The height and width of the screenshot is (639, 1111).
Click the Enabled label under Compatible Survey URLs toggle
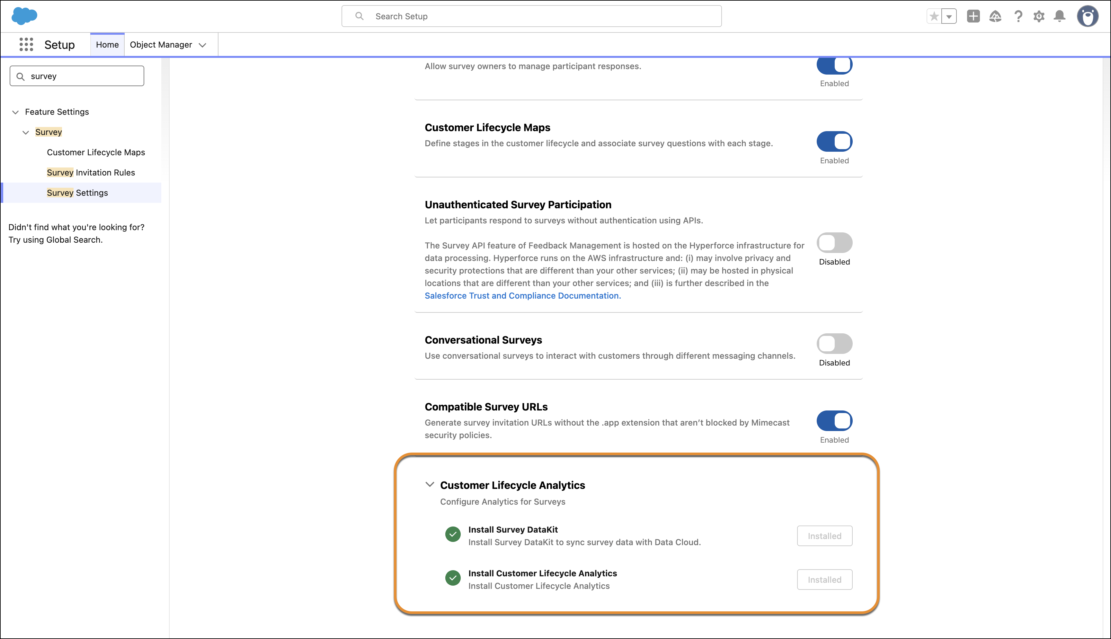point(834,440)
